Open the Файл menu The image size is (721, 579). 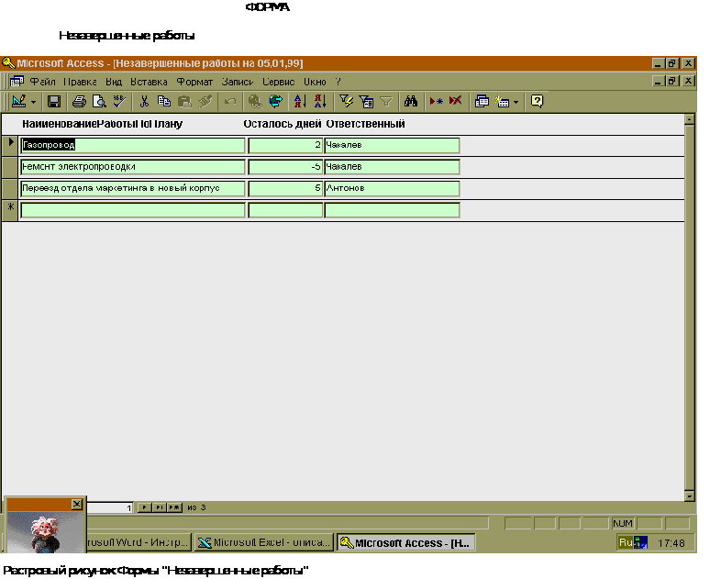[42, 82]
